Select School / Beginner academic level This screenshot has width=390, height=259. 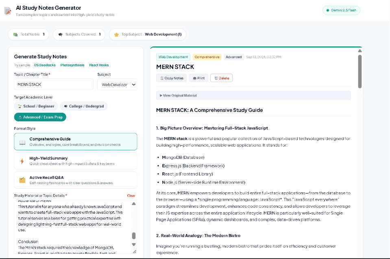click(x=36, y=106)
